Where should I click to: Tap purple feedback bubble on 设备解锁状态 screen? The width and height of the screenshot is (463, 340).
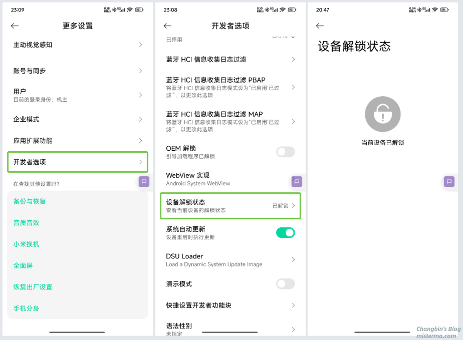click(x=449, y=181)
